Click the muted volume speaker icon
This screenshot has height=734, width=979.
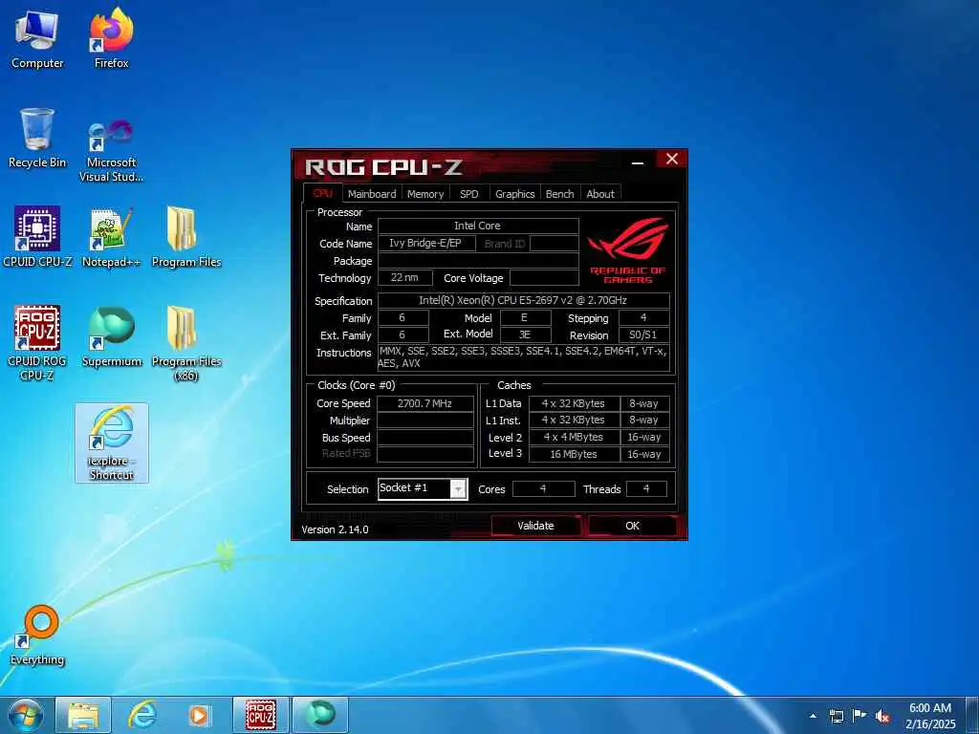pyautogui.click(x=882, y=716)
